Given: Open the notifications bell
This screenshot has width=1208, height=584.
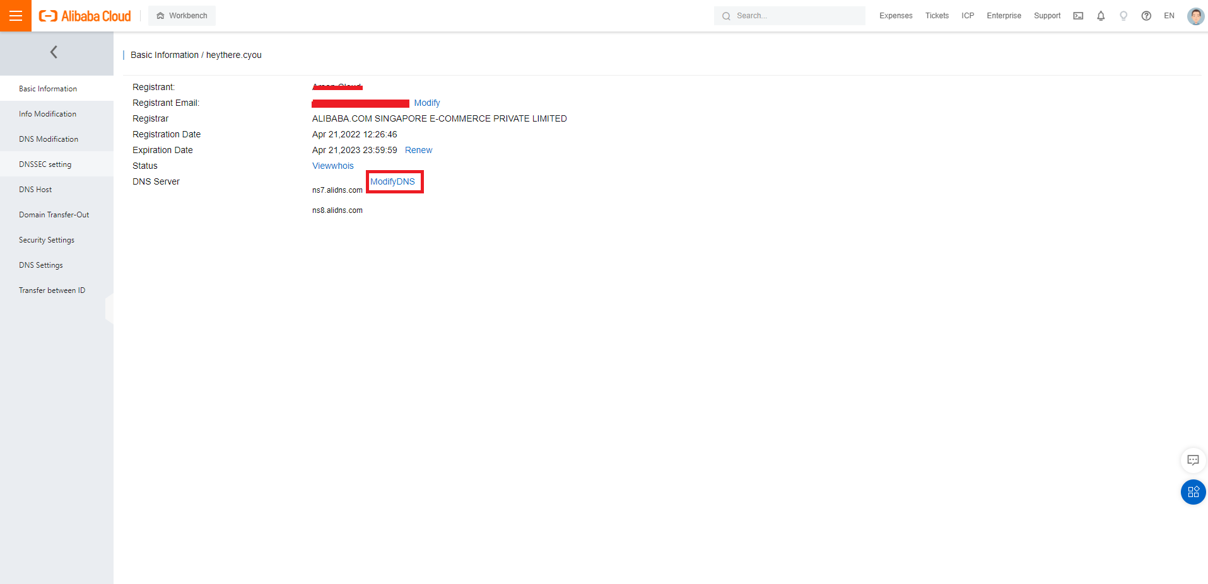Looking at the screenshot, I should coord(1101,16).
